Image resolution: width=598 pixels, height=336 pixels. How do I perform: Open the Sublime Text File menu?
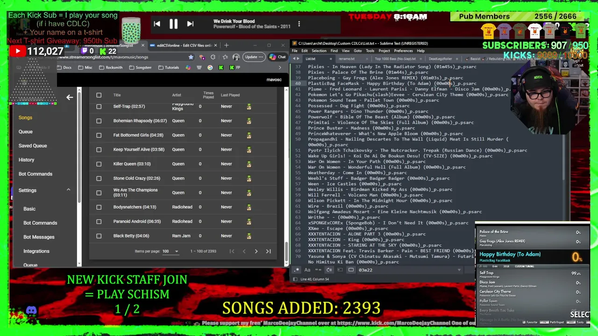point(295,51)
